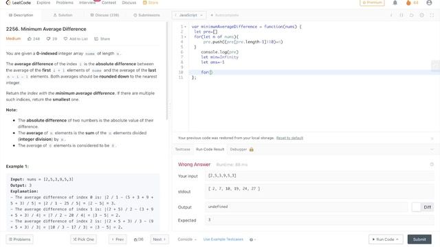This screenshot has height=247, width=440.
Task: Copy the run result icon
Action: click(432, 165)
